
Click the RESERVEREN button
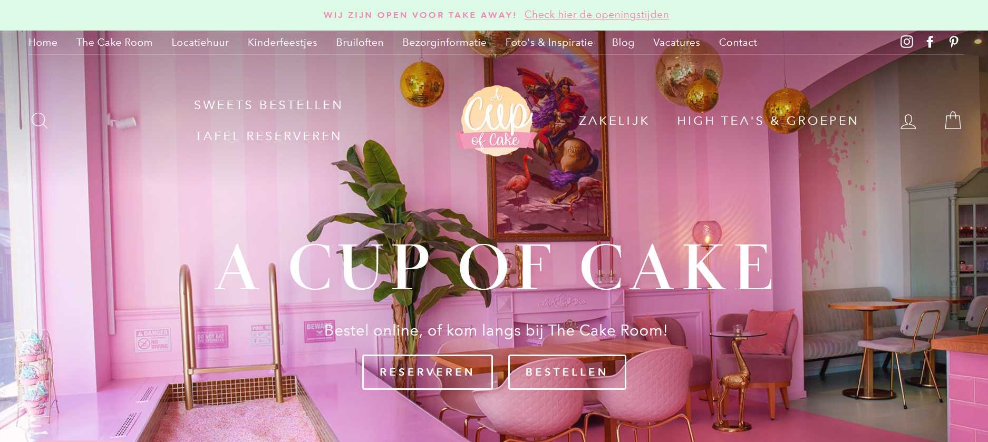[x=428, y=372]
